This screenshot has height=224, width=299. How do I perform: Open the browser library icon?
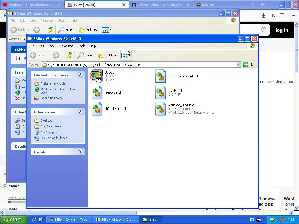click(273, 15)
